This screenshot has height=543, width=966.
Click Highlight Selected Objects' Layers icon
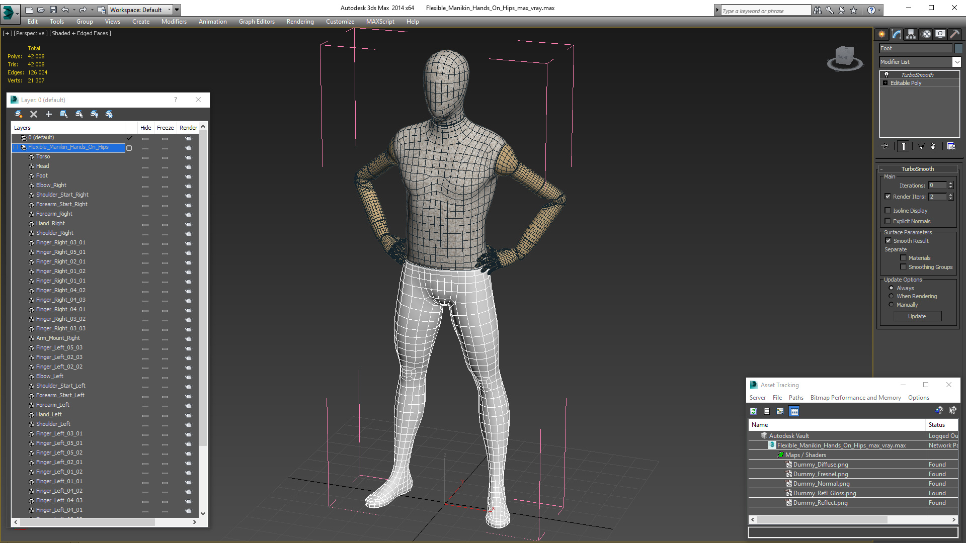tap(79, 114)
